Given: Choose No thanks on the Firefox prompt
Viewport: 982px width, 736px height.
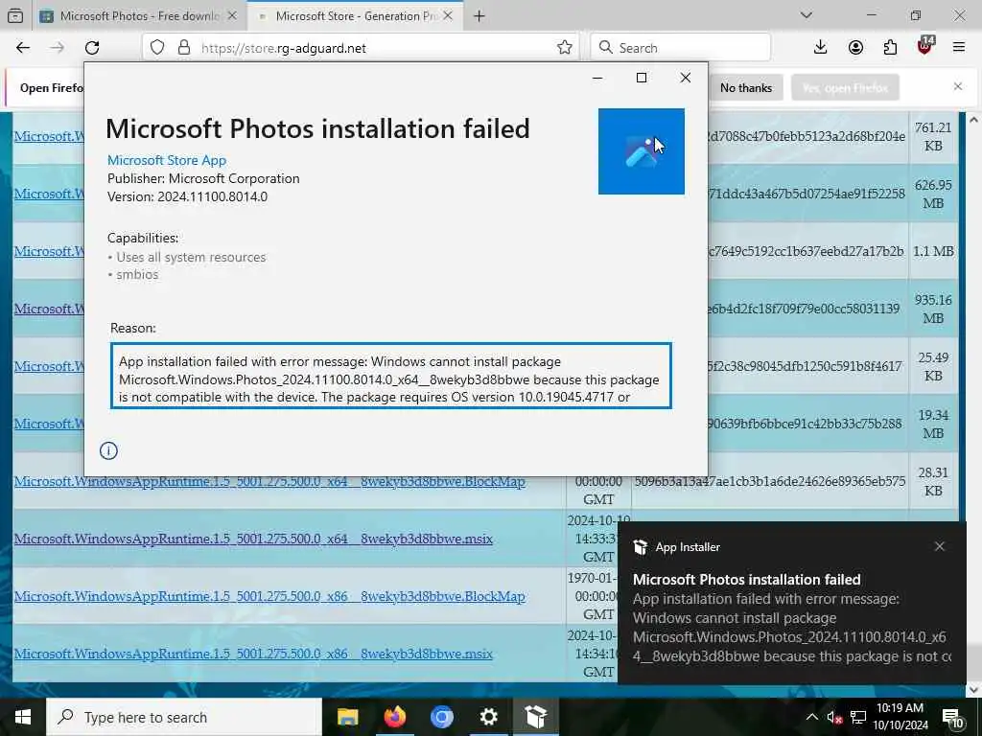Looking at the screenshot, I should (x=746, y=87).
